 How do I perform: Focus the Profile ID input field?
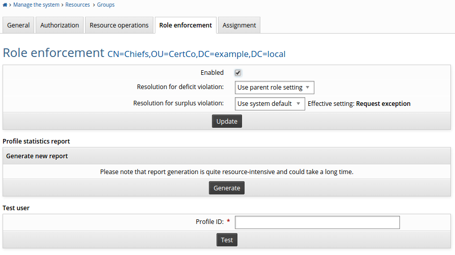[317, 222]
